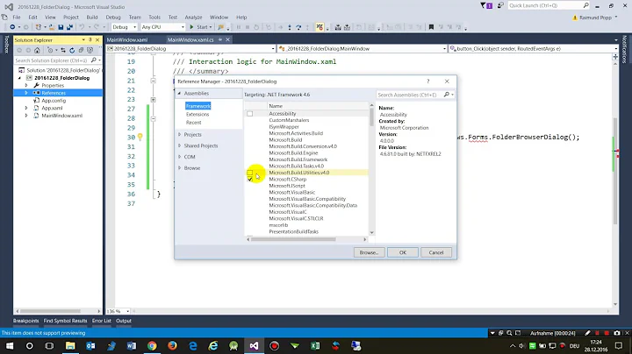
Task: Expand the Browse section in Reference Manager
Action: tap(179, 168)
